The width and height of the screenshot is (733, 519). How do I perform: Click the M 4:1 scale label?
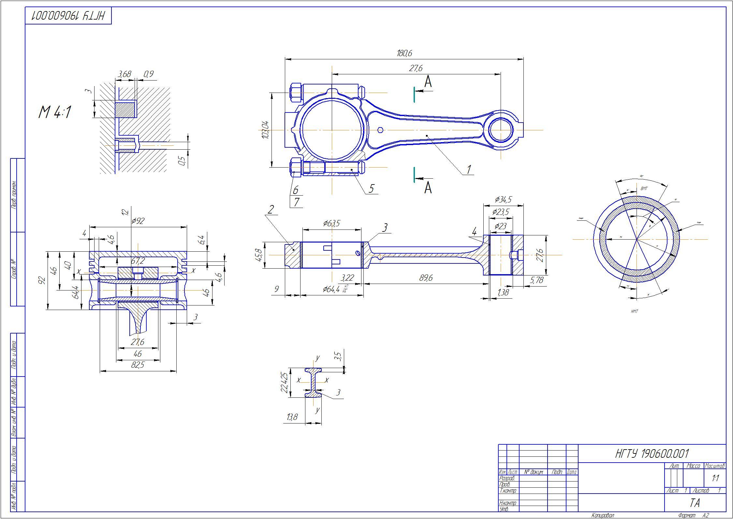[x=54, y=113]
